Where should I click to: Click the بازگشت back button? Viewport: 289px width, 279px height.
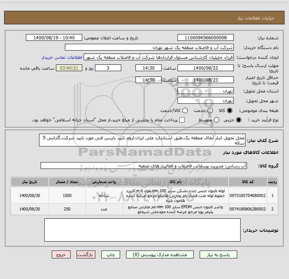(86, 255)
